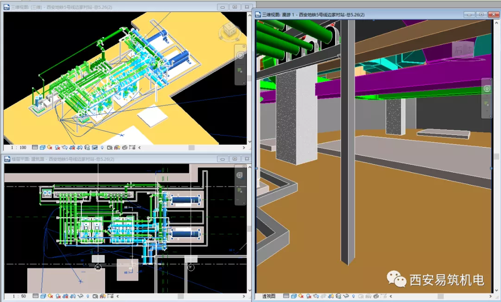Click the last view-control icon in 1:50 plan
501x302 pixels.
[x=111, y=296]
